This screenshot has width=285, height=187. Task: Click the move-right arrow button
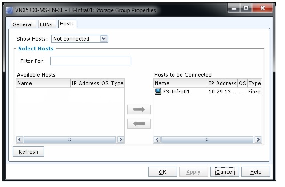(139, 110)
